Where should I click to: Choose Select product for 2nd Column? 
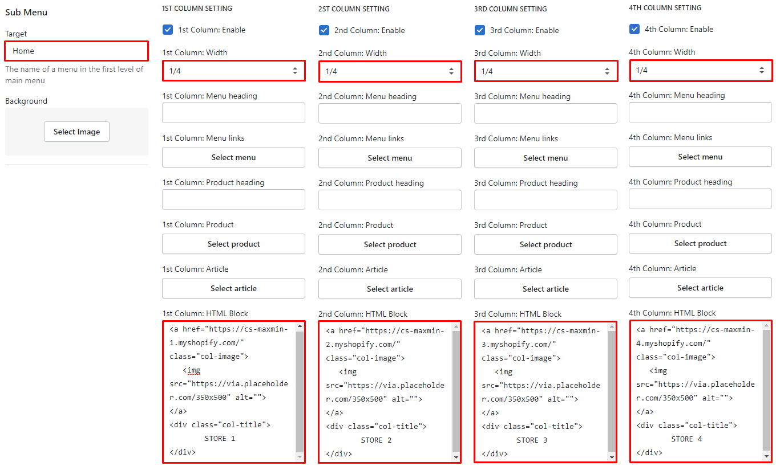click(x=390, y=244)
